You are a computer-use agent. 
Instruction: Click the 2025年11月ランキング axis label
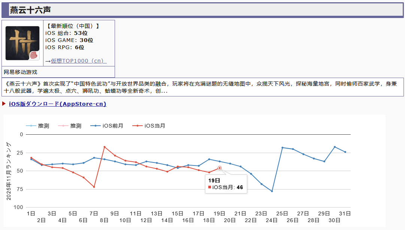coord(9,171)
